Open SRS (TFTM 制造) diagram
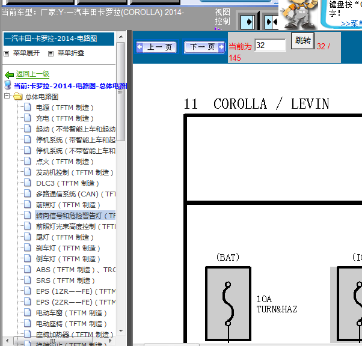The image size is (362, 346). click(x=66, y=281)
